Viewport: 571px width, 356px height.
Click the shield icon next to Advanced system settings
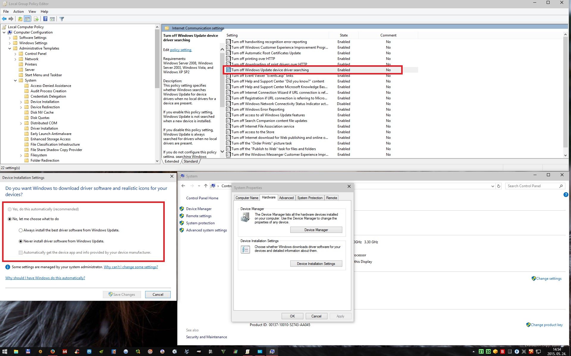pos(182,230)
